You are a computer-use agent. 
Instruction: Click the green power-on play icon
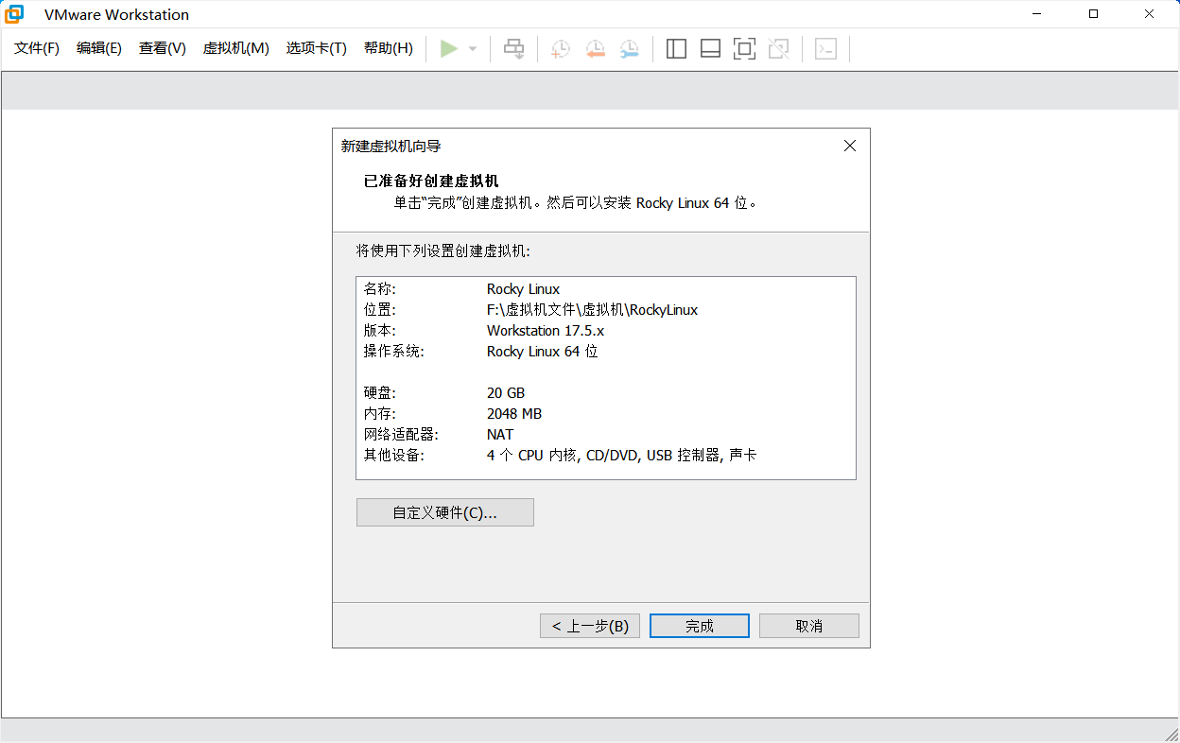tap(449, 48)
